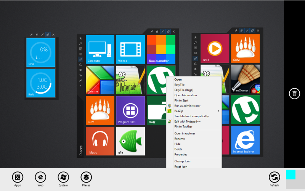Open the ezvid tile
The image size is (305, 191).
point(215,49)
